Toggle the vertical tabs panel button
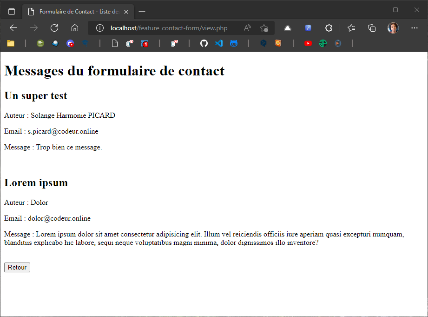Screen dimensions: 428x317 (x=12, y=12)
